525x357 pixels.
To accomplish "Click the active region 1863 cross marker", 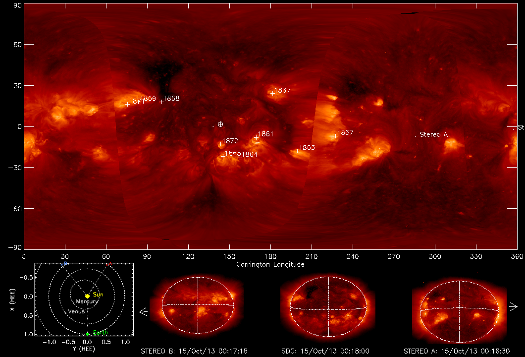I will tap(298, 151).
